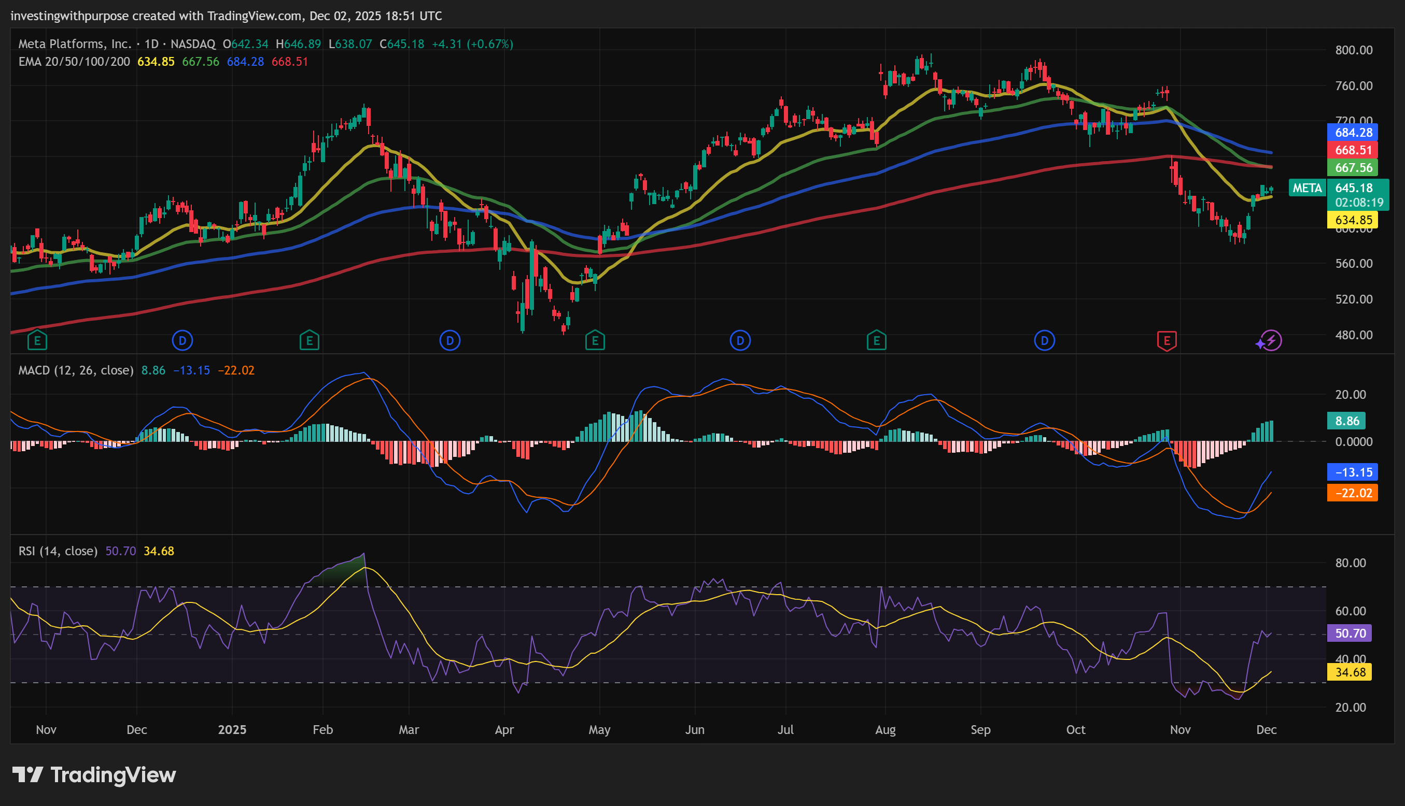Viewport: 1405px width, 806px height.
Task: Click the dividend D marker near late September
Action: [1044, 340]
